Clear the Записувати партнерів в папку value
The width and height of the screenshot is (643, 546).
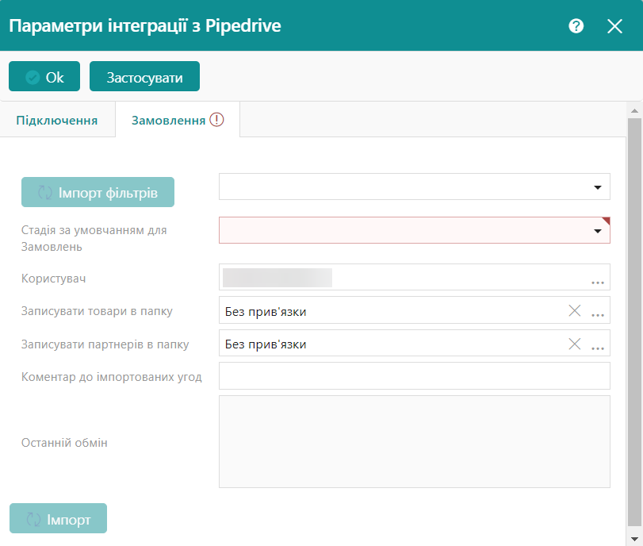575,344
